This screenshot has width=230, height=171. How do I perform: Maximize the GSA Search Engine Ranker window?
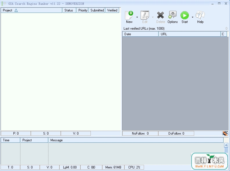219,4
